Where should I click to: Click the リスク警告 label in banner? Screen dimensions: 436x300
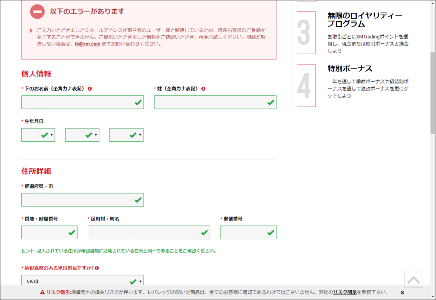[58, 292]
